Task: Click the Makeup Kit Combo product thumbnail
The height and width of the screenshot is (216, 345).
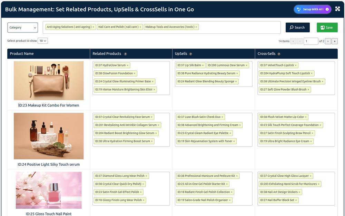Action: click(48, 80)
